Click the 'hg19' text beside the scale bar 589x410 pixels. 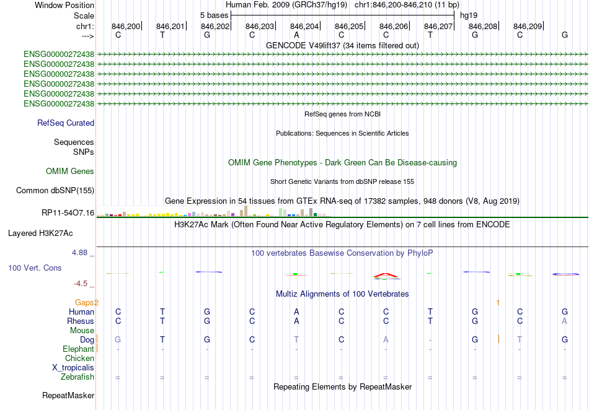coord(469,15)
